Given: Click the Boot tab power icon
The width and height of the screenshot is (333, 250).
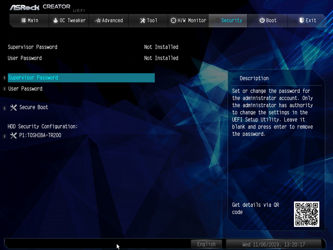Looking at the screenshot, I should point(262,20).
